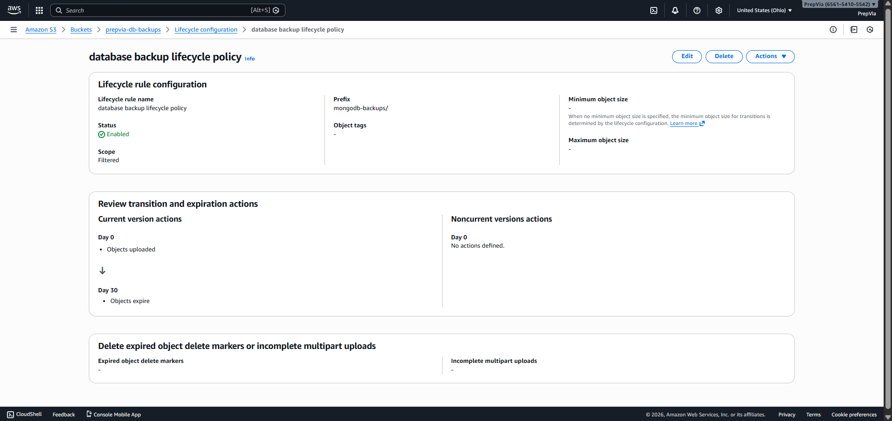892x421 pixels.
Task: Click the 'No actions defined.' text
Action: coord(477,246)
